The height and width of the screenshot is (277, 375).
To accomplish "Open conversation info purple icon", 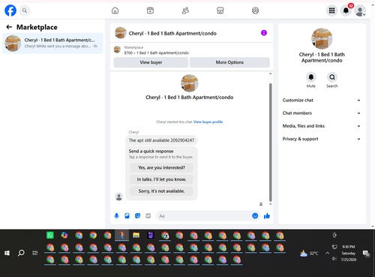I will 264,33.
